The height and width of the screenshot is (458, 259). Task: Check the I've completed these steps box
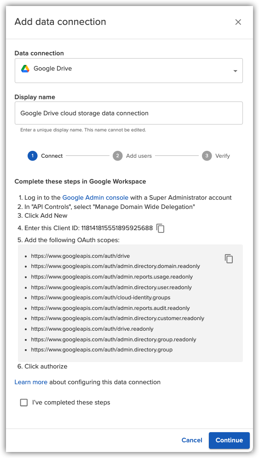pyautogui.click(x=24, y=403)
